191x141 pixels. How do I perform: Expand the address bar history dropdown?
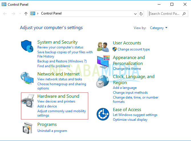pos(135,14)
